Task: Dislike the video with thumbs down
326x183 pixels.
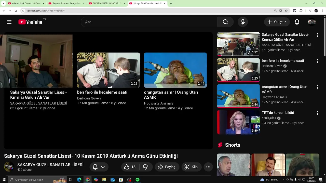Action: point(146,167)
